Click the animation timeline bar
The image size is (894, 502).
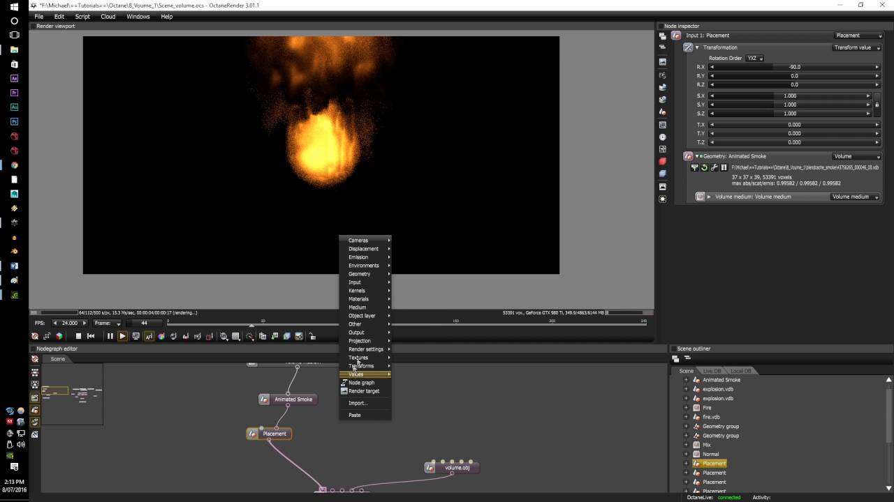(407, 324)
